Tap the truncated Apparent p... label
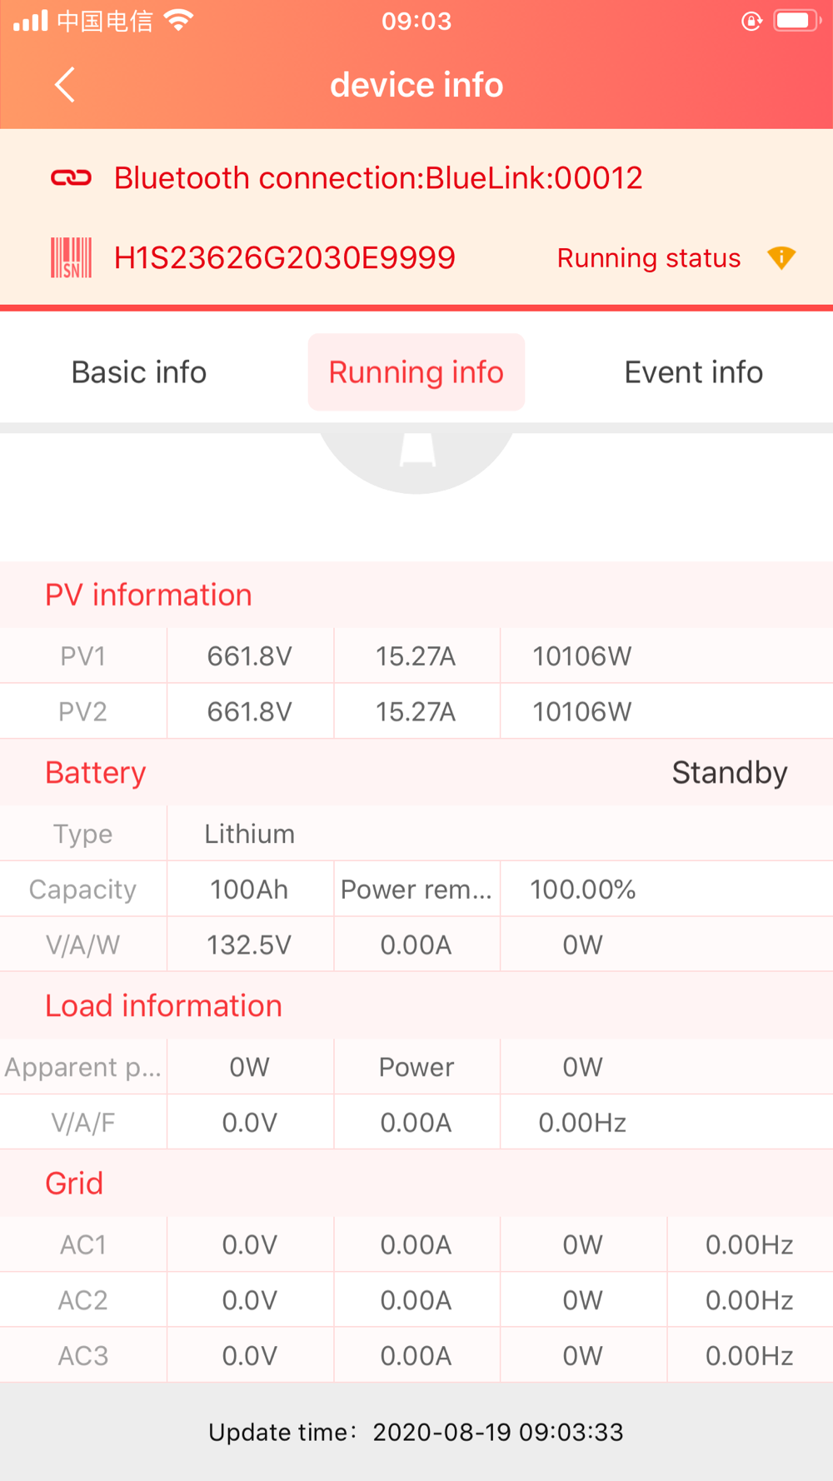833x1481 pixels. point(83,1067)
